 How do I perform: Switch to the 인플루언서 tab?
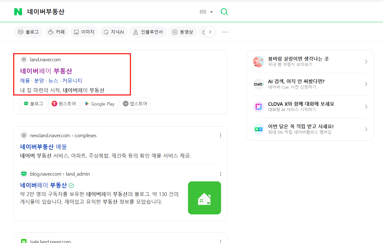148,32
